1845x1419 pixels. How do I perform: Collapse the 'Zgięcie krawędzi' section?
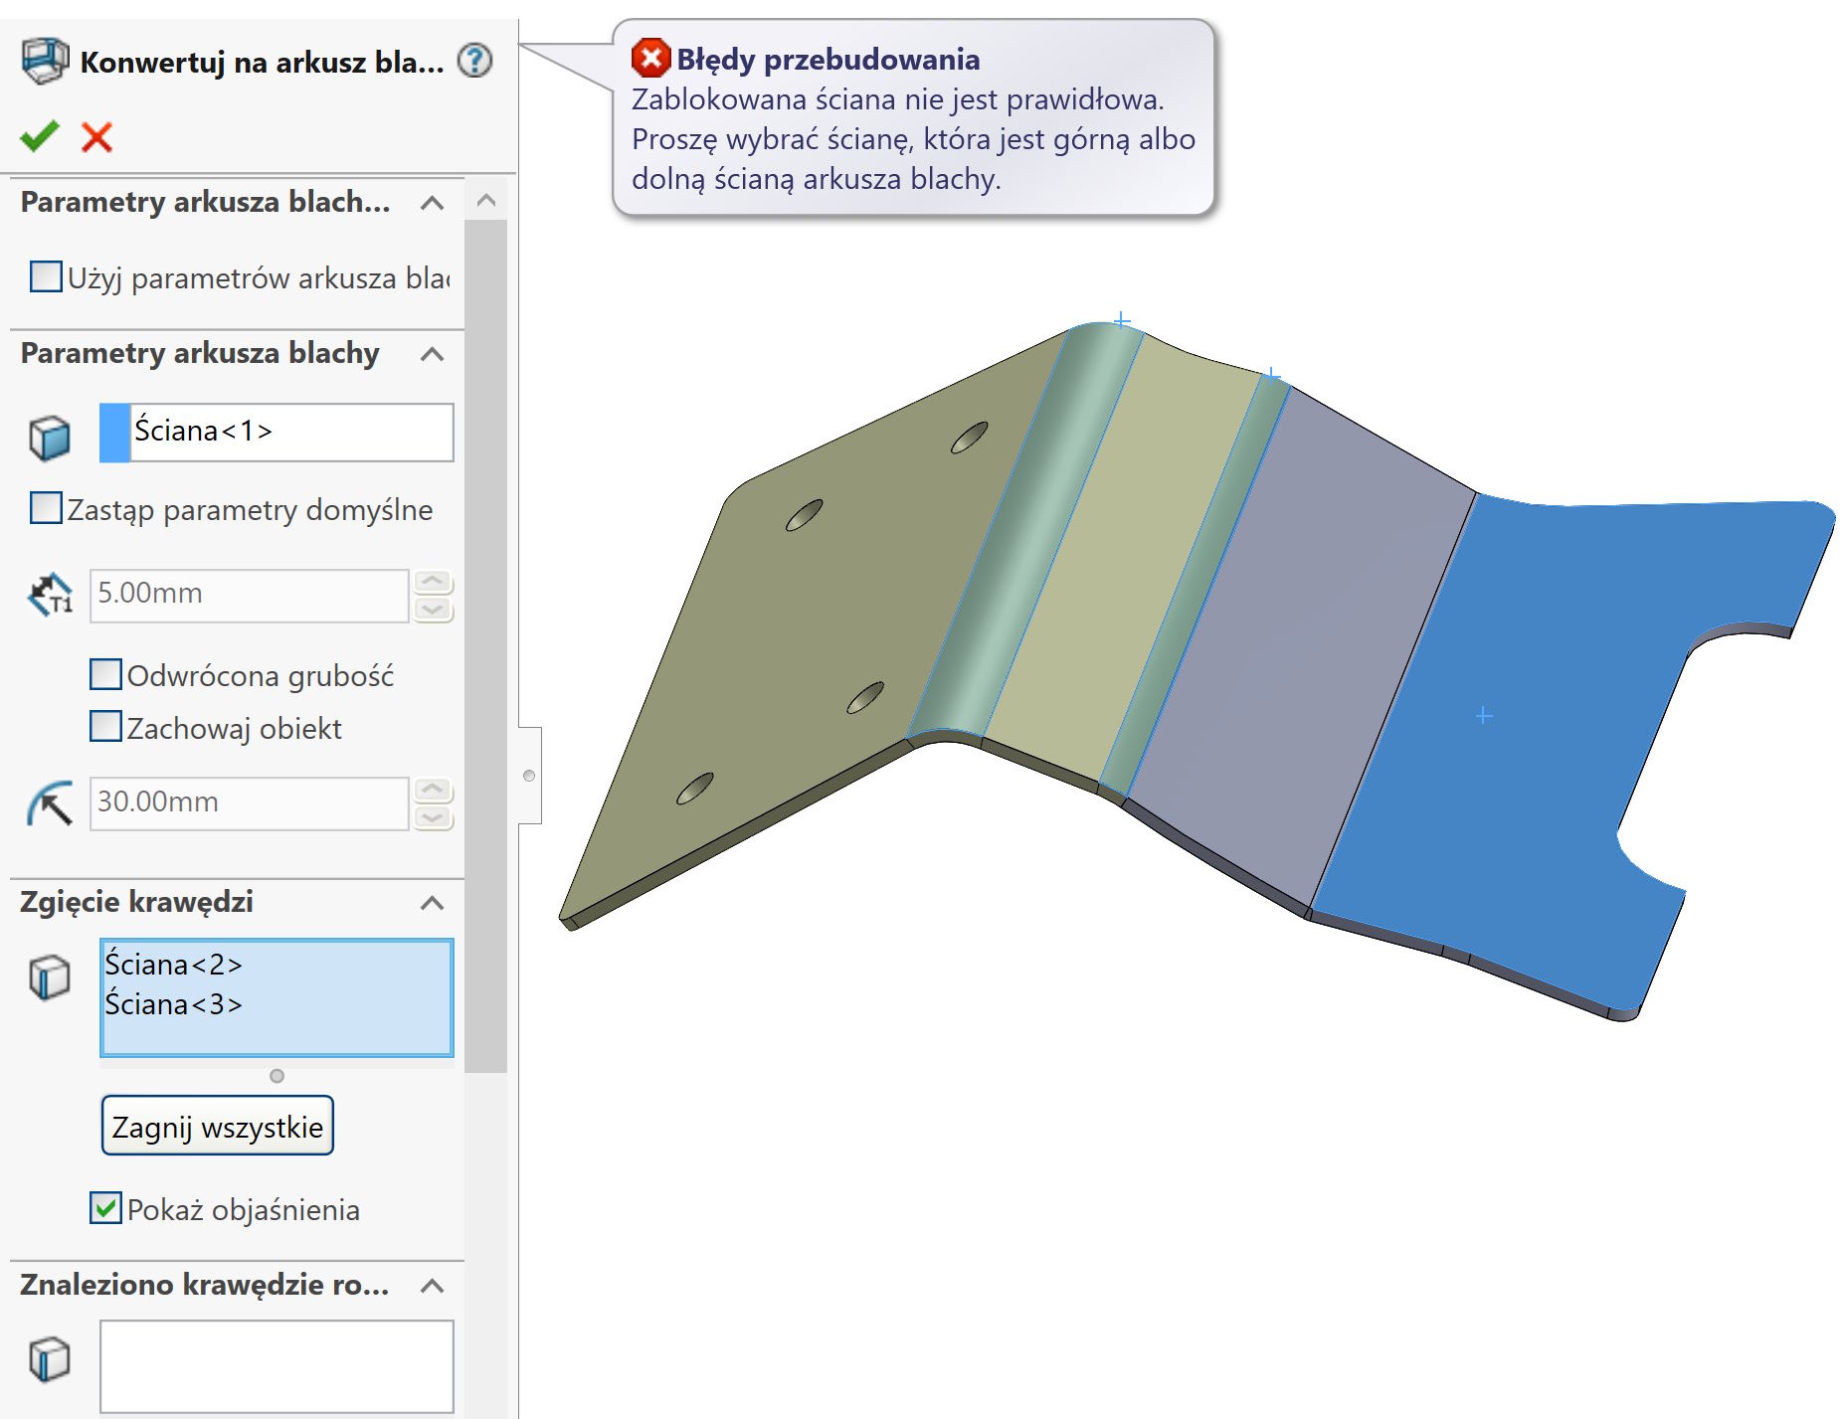click(x=432, y=903)
